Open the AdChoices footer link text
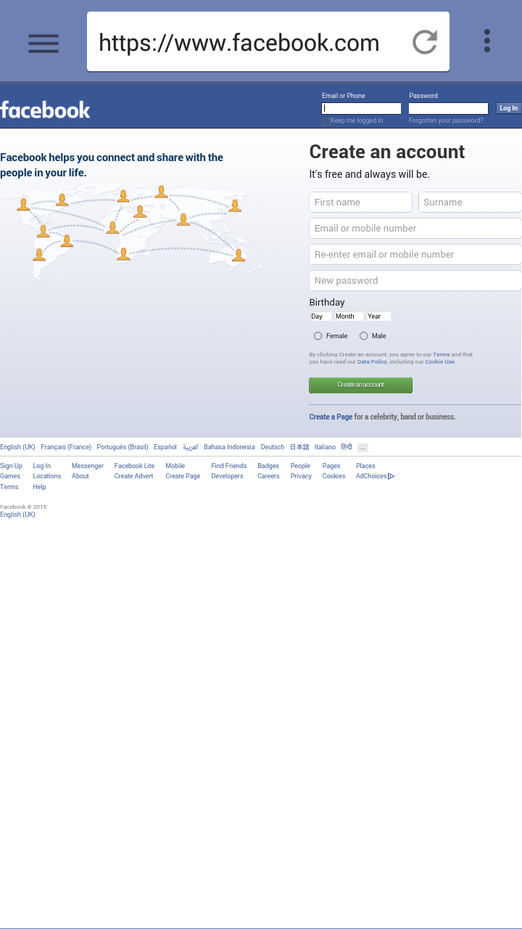Screen dimensions: 522x929 (x=371, y=476)
